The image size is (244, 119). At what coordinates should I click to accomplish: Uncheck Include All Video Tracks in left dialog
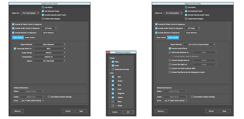coord(13,24)
